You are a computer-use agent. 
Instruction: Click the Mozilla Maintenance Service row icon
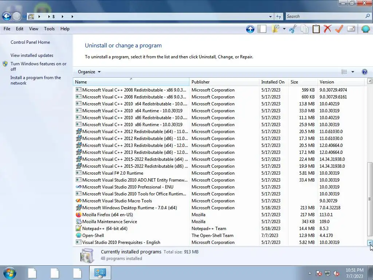[x=78, y=221]
